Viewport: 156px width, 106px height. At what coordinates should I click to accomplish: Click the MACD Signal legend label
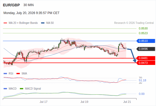click(33, 89)
